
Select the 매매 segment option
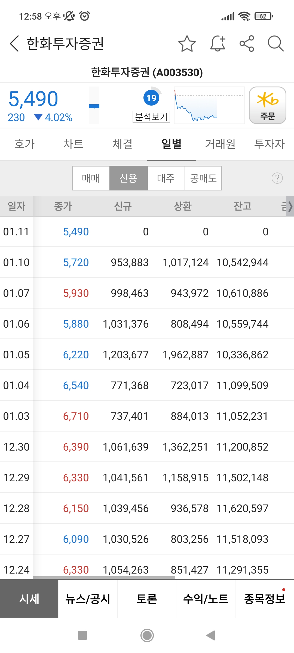coord(91,178)
